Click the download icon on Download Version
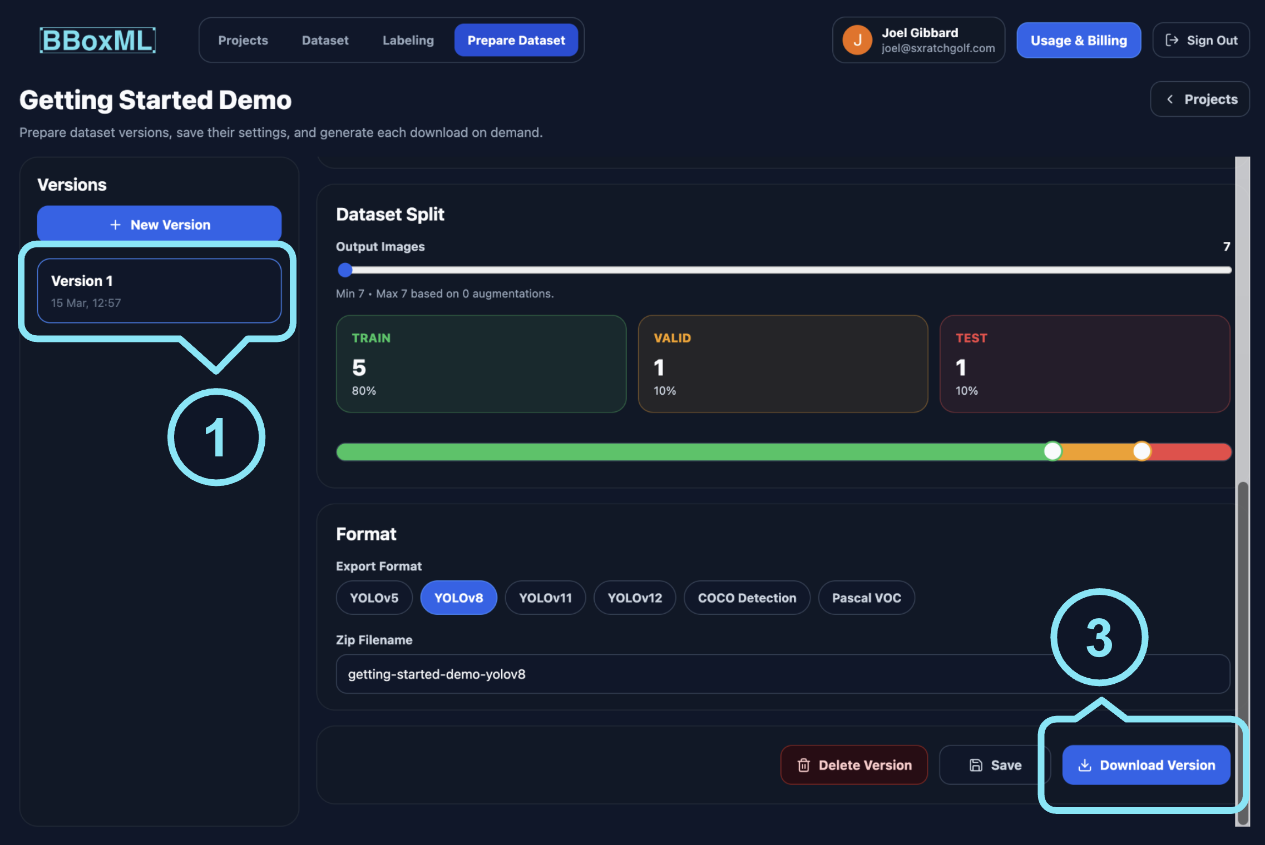1265x845 pixels. coord(1084,765)
